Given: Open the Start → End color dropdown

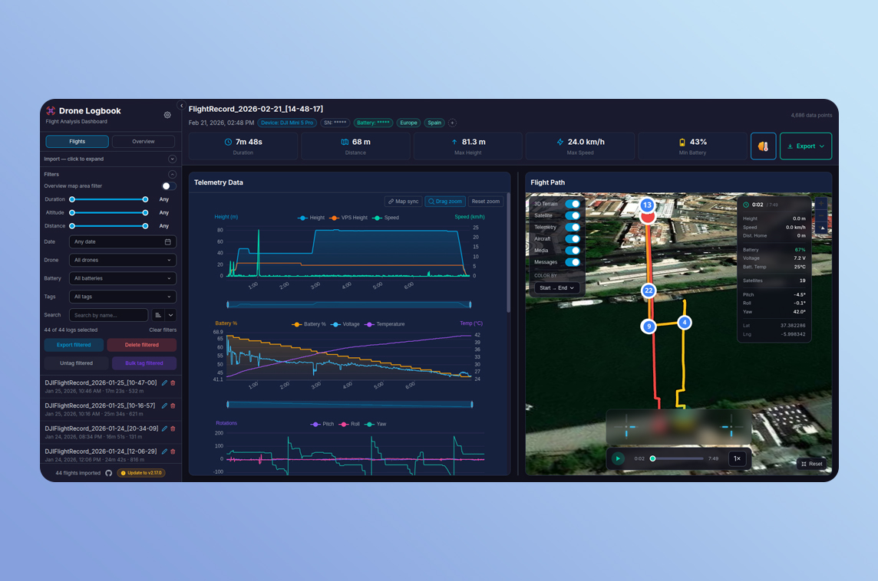Looking at the screenshot, I should [x=556, y=288].
